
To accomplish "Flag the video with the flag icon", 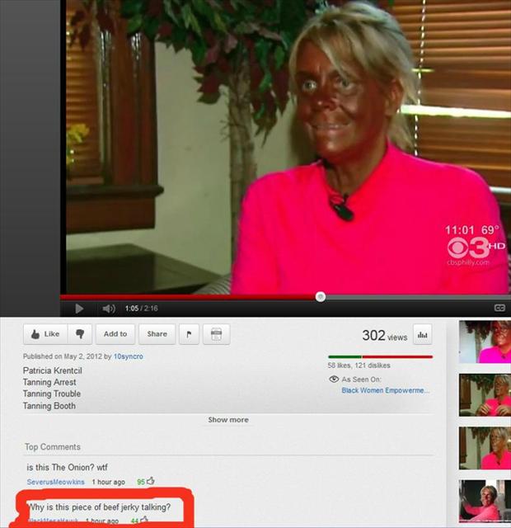I will click(189, 334).
